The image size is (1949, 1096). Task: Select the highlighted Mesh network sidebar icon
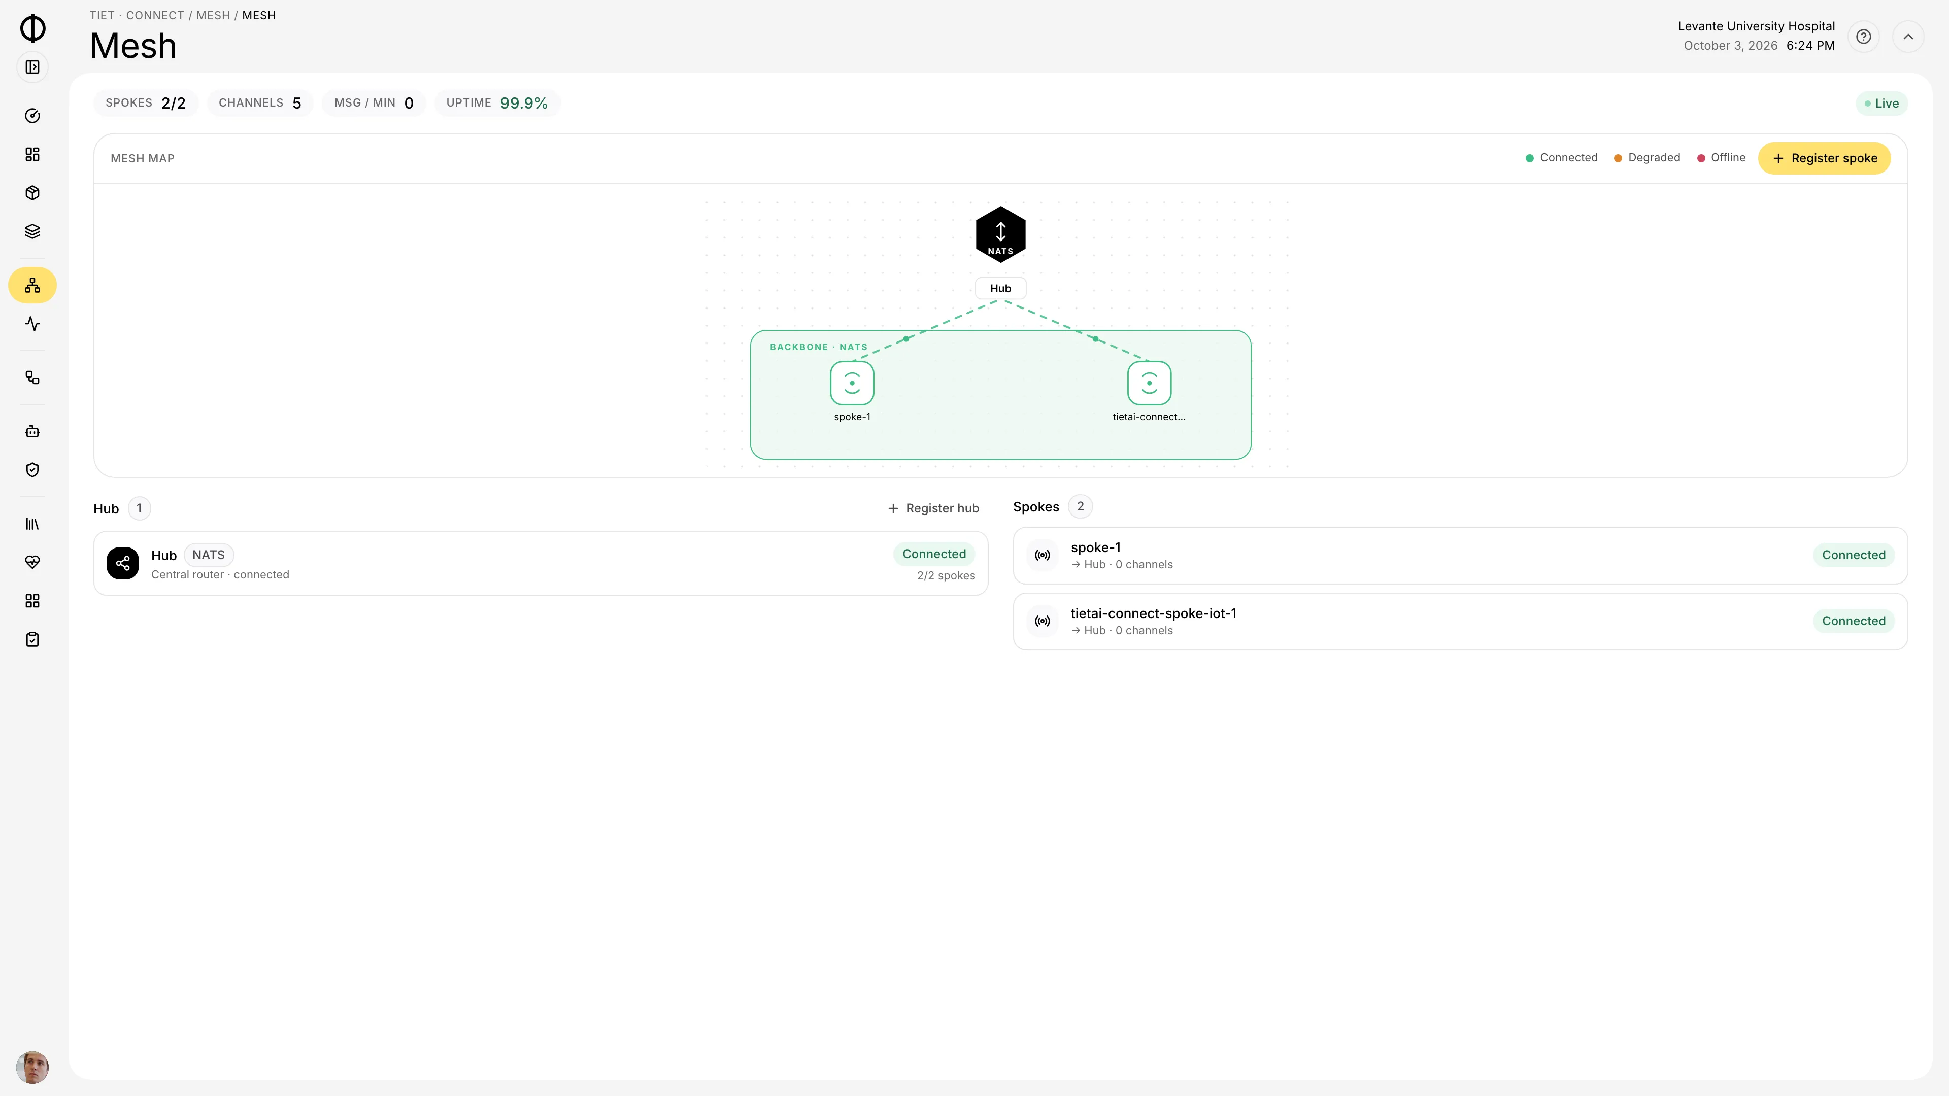tap(32, 285)
